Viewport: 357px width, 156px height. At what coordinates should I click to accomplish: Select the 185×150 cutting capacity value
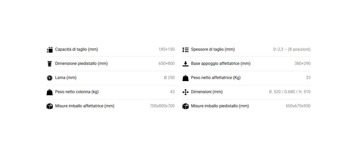coord(167,49)
